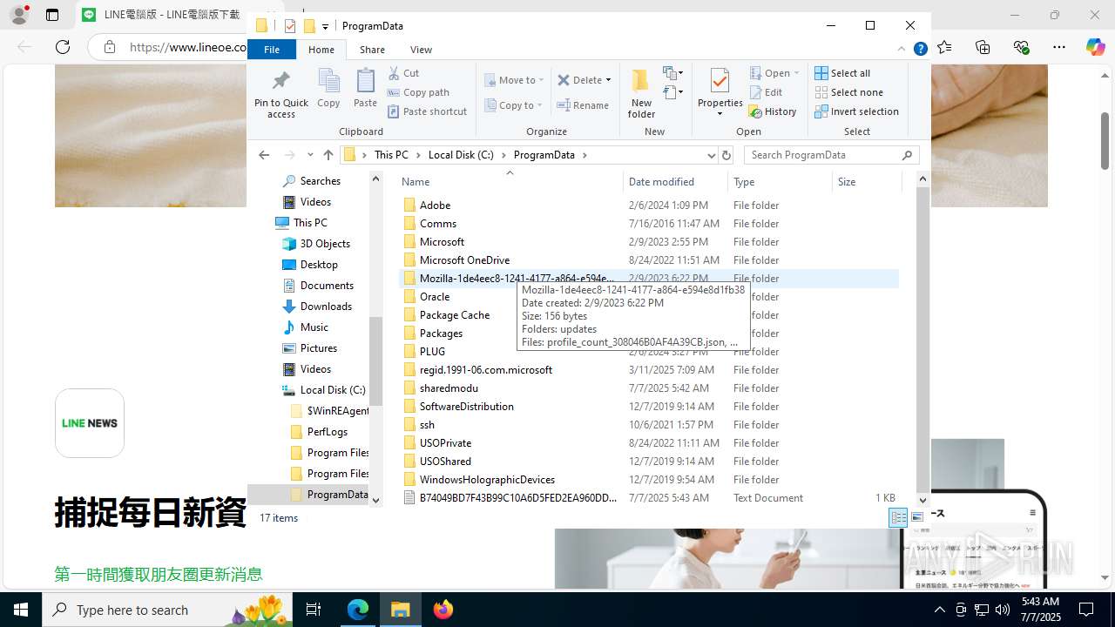The image size is (1115, 627).
Task: Open Firefox from the taskbar
Action: point(443,610)
